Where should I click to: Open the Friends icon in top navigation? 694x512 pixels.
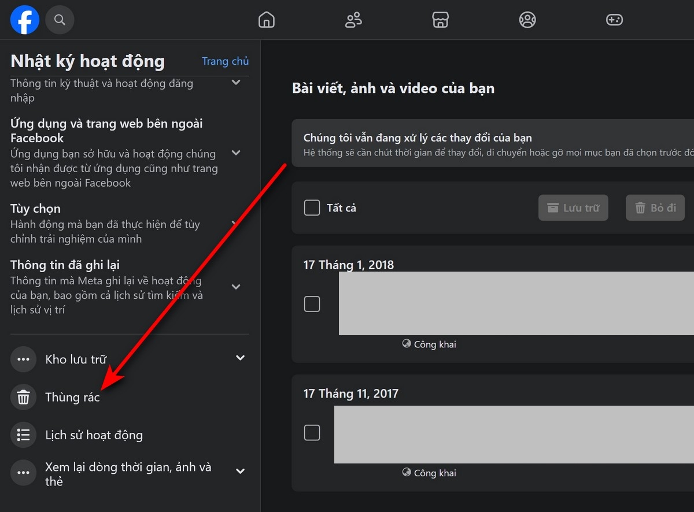[x=353, y=20]
